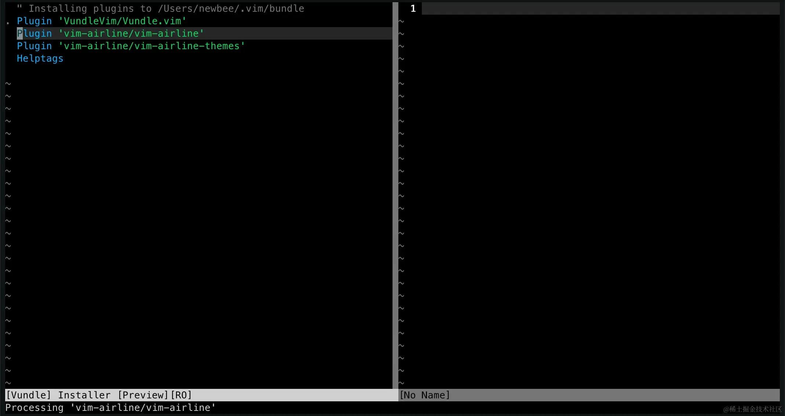Screen dimensions: 785x416
Task: Click the '[RO]' read-only flag in status bar
Action: point(181,395)
